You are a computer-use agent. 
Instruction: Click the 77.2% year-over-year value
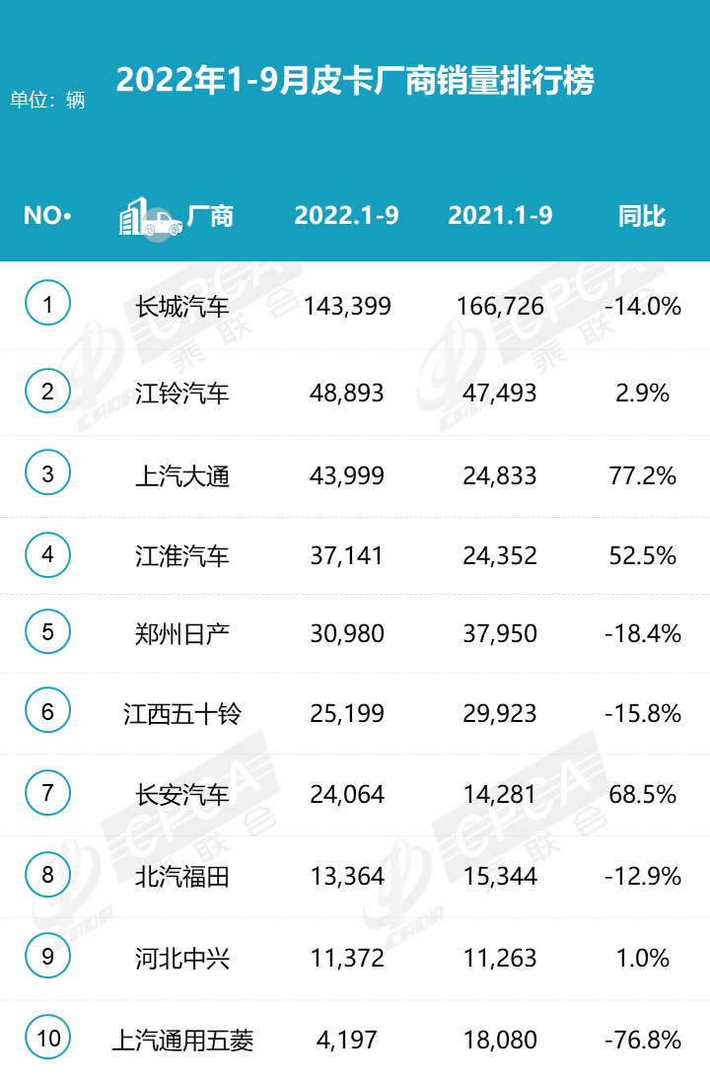coord(643,476)
